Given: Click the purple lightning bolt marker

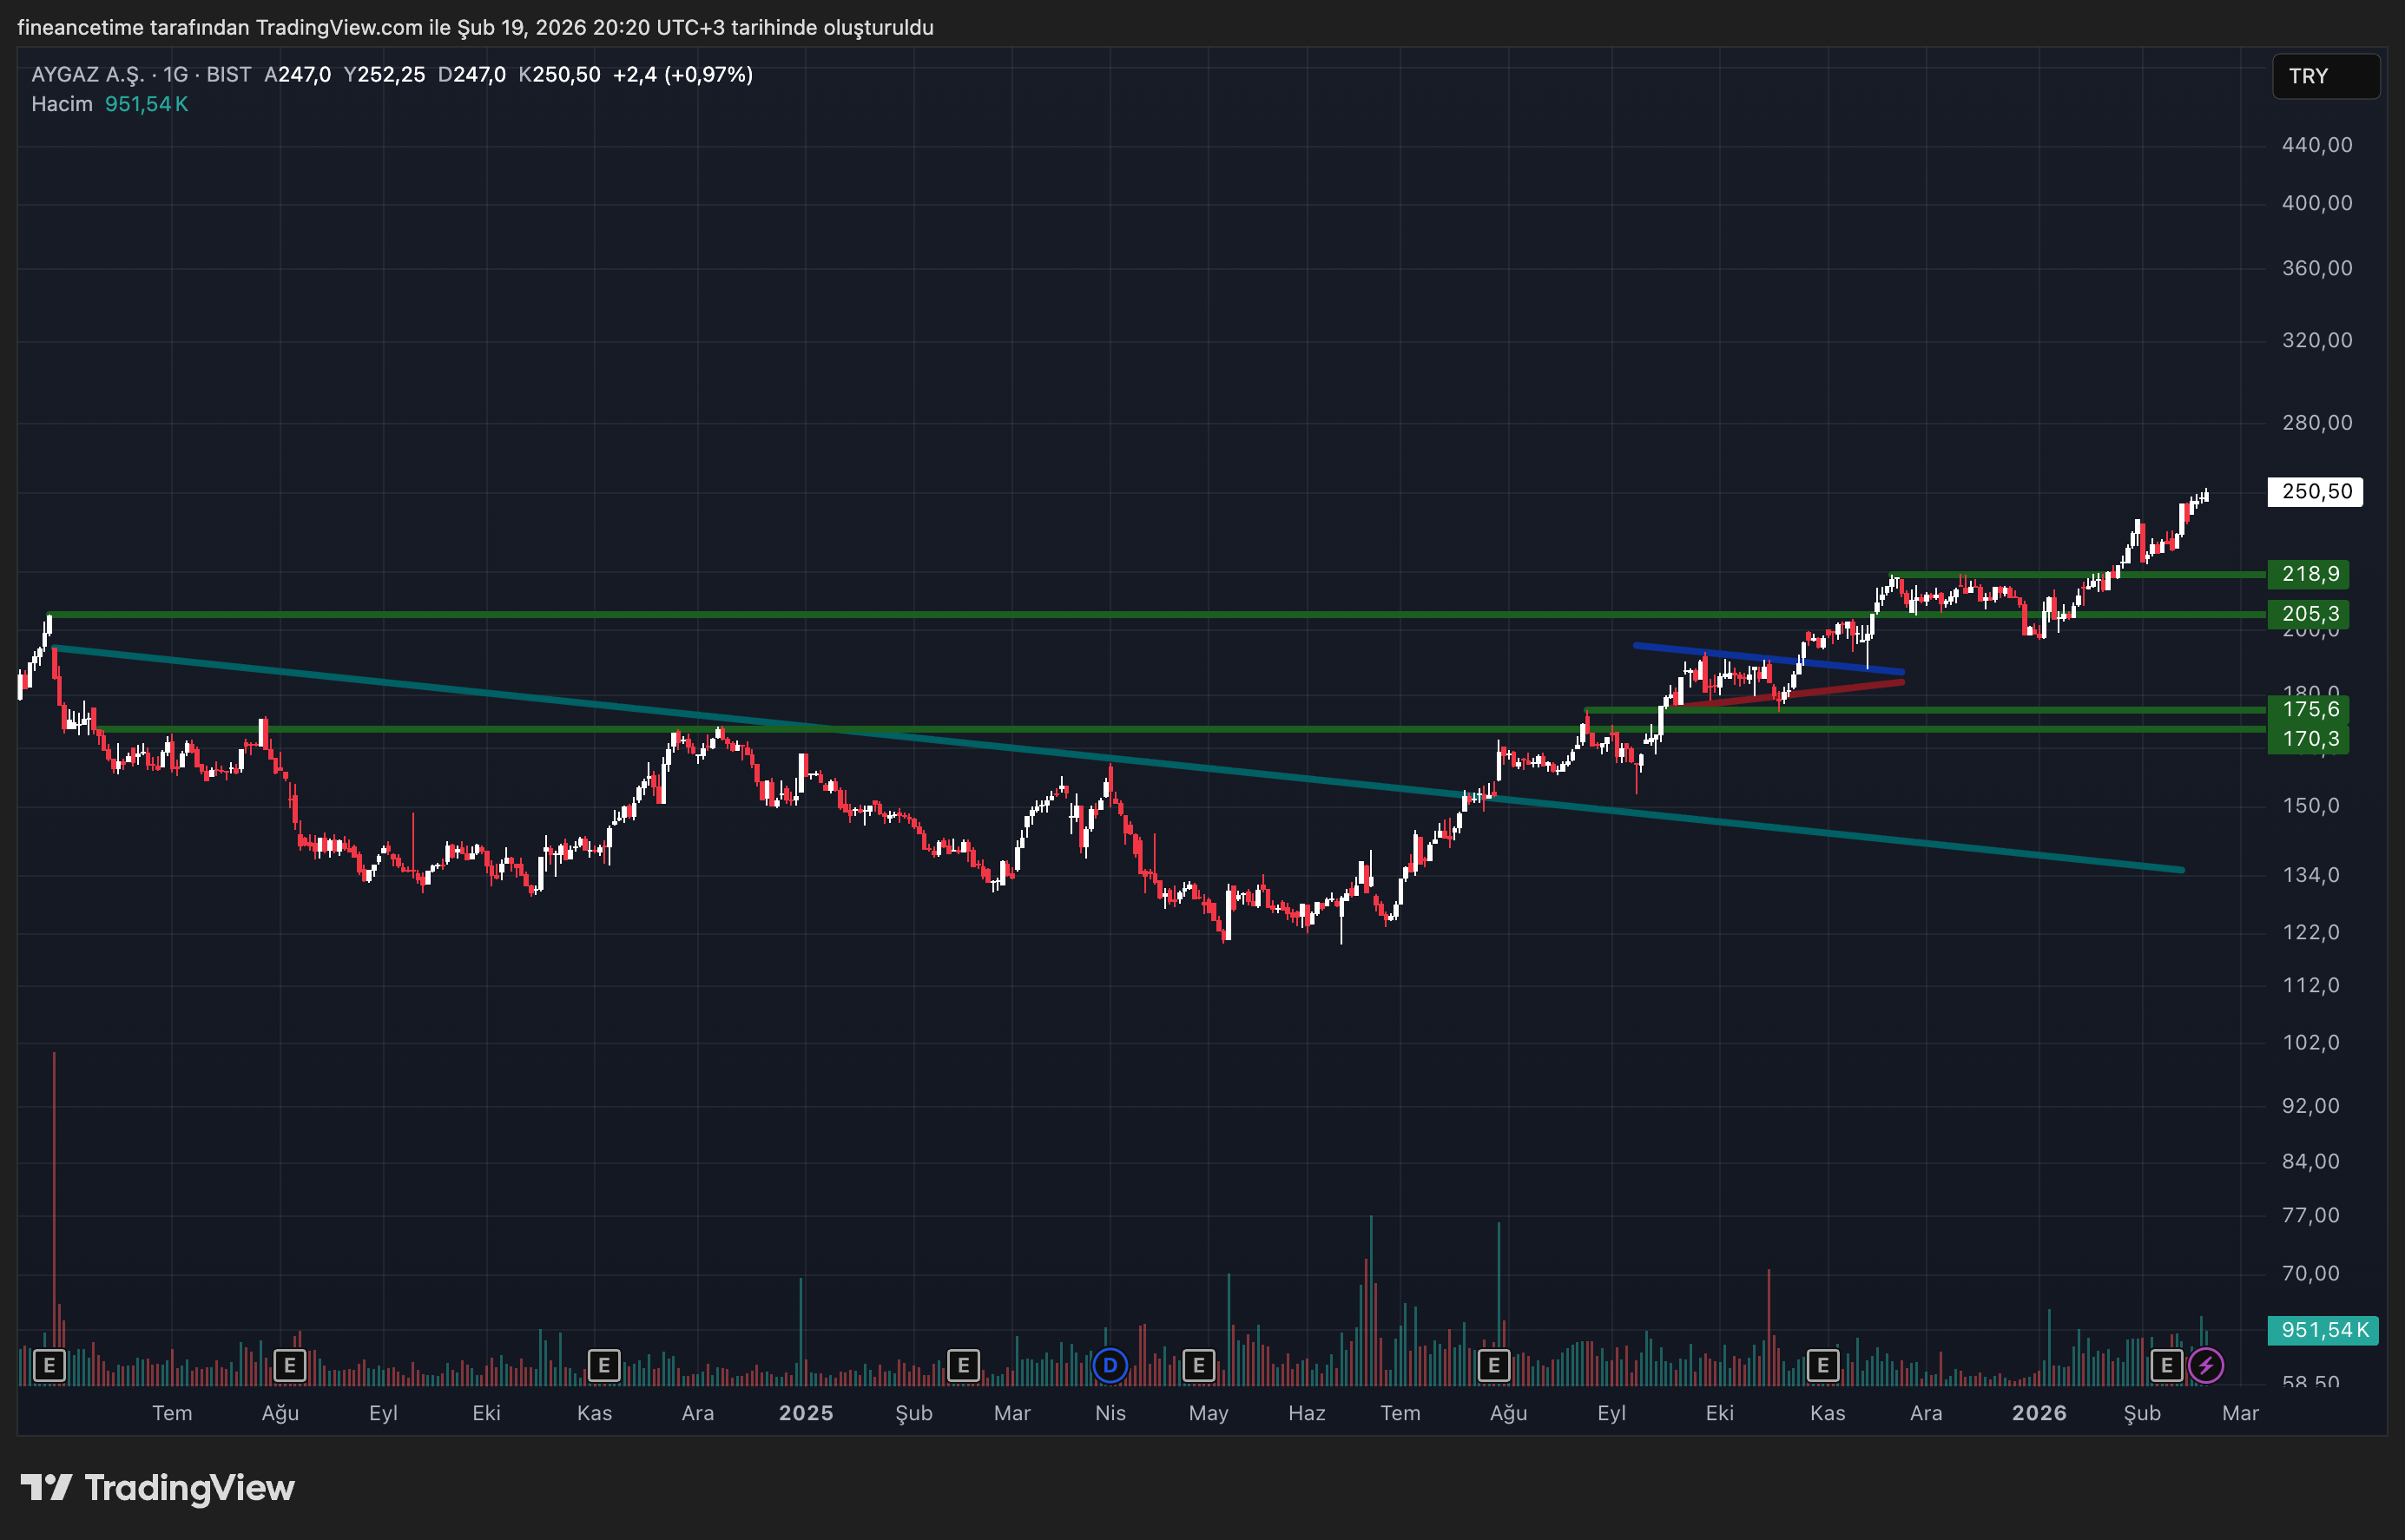Looking at the screenshot, I should pyautogui.click(x=2206, y=1365).
